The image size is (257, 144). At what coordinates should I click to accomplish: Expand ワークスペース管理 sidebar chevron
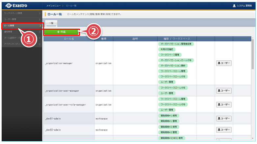(x=40, y=13)
